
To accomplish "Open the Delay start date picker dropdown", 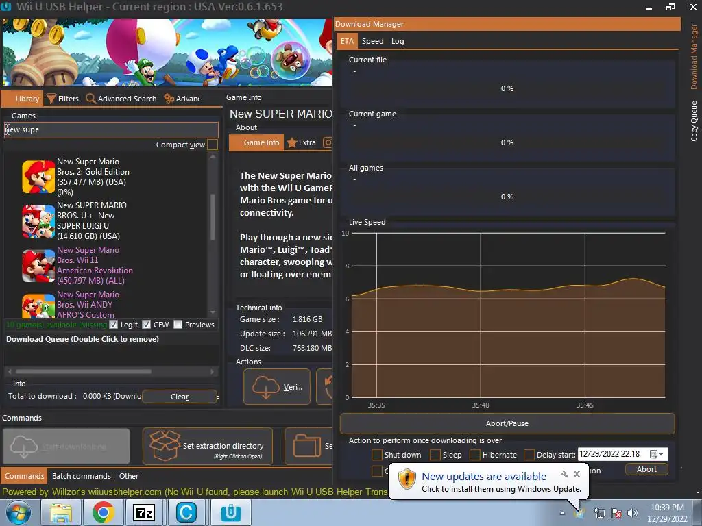I will point(657,454).
